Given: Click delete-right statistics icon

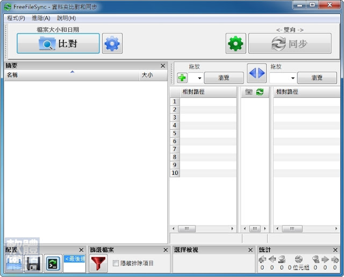Looking at the screenshot, I should 316,259.
